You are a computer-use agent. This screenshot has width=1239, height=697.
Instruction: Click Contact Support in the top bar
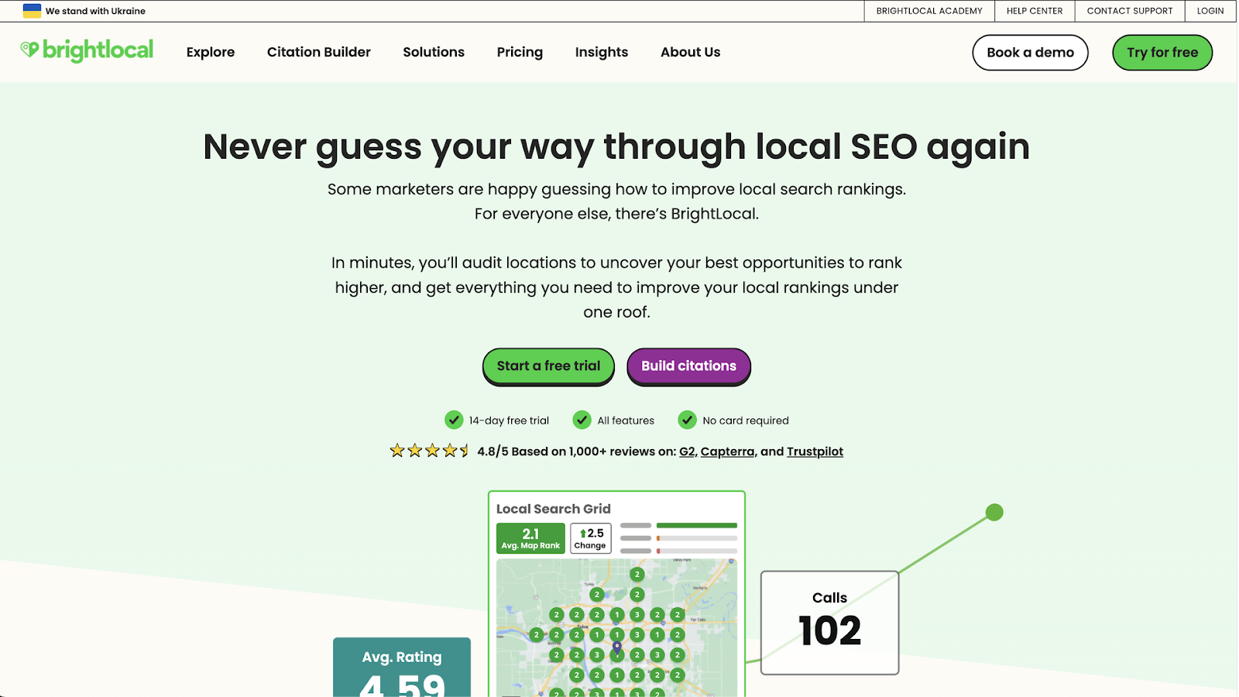coord(1130,11)
